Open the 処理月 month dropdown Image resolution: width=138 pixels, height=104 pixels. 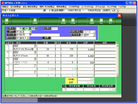[117, 11]
